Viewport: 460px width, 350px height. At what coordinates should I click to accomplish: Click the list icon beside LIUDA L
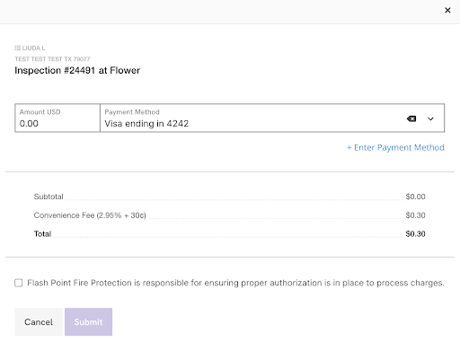(x=18, y=48)
